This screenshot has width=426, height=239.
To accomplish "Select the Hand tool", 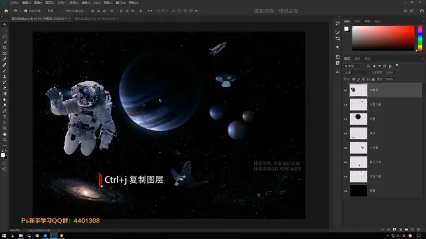I will pos(5,134).
